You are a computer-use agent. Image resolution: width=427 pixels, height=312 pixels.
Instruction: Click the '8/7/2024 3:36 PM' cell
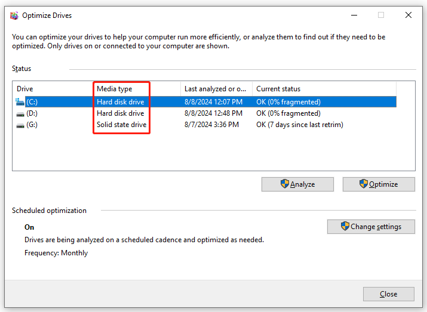click(x=211, y=125)
